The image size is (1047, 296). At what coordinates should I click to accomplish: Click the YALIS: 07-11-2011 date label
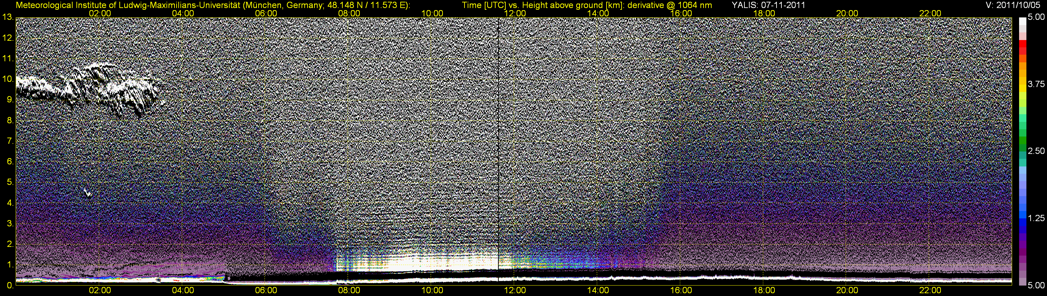[768, 5]
